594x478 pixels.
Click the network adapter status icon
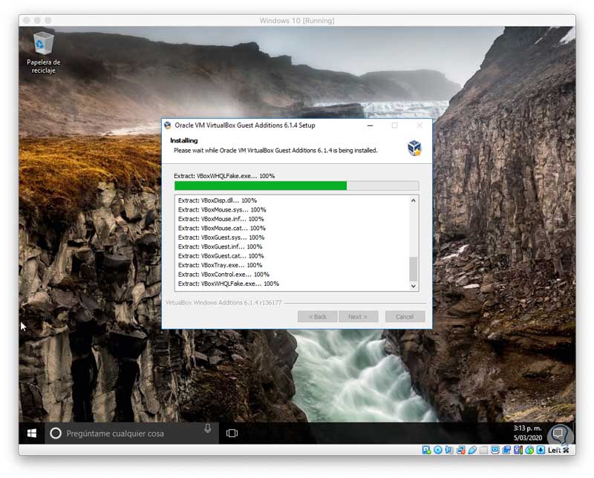tap(461, 450)
